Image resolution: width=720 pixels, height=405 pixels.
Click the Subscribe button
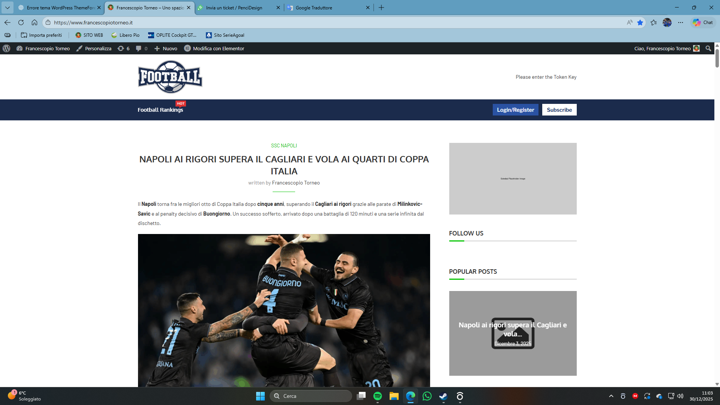tap(559, 110)
